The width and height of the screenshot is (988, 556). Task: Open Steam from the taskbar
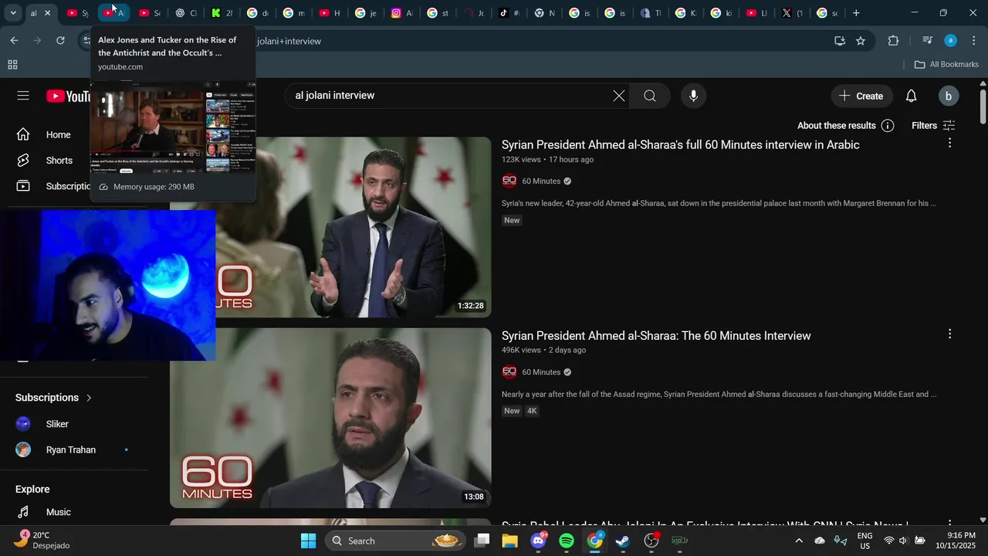point(623,541)
